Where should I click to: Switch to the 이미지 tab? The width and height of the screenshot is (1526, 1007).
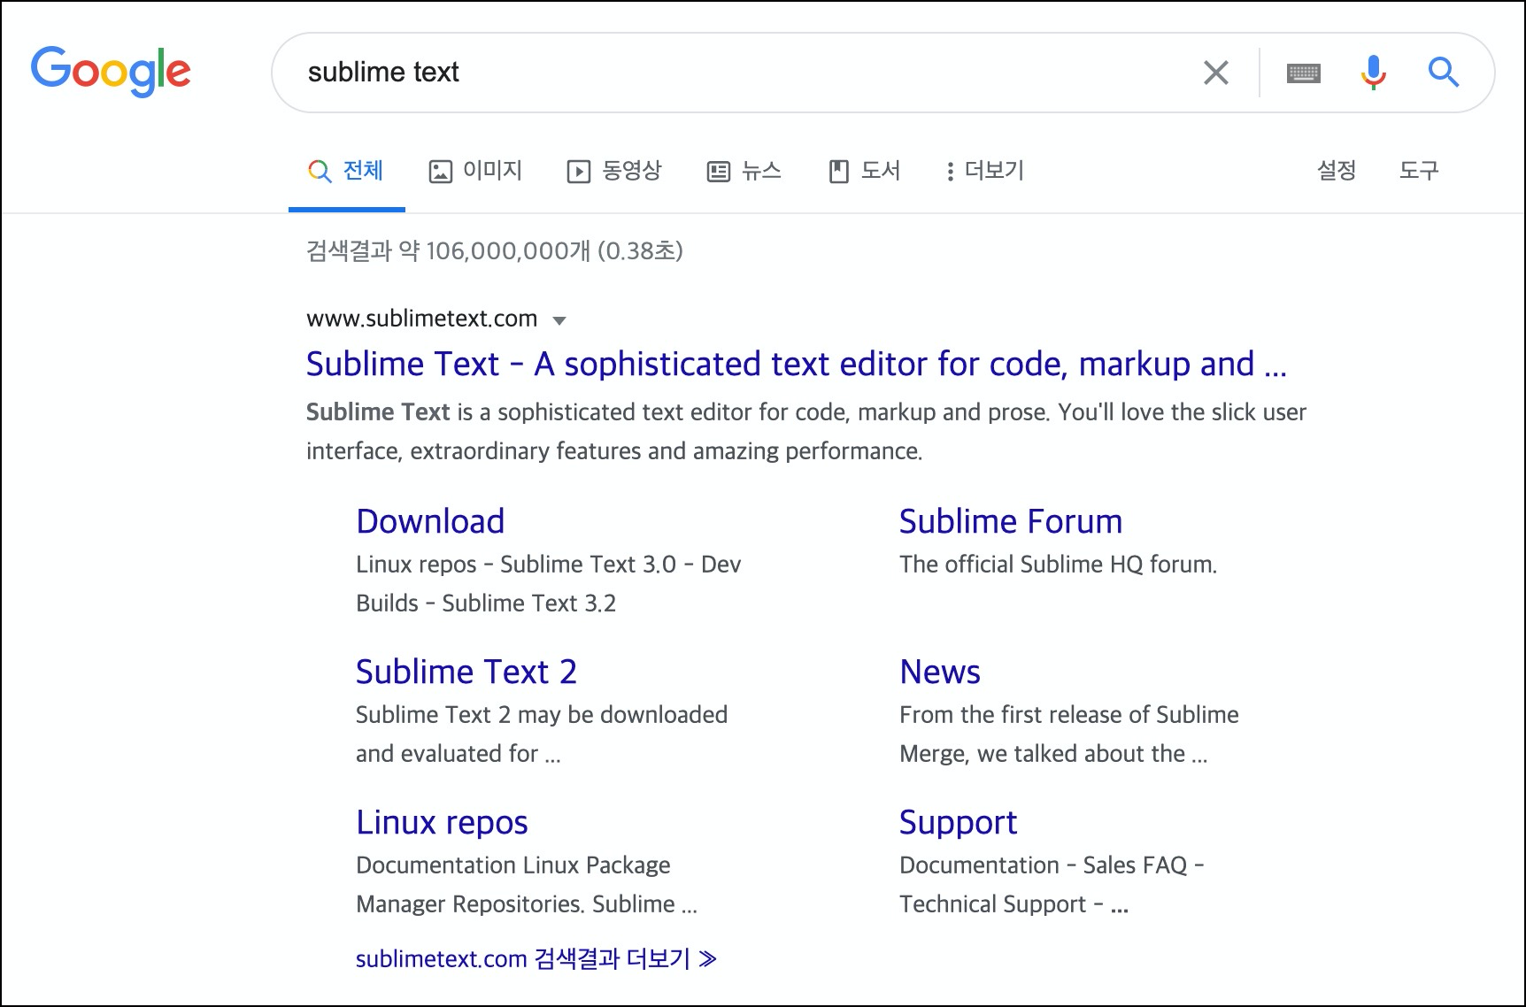click(x=475, y=171)
